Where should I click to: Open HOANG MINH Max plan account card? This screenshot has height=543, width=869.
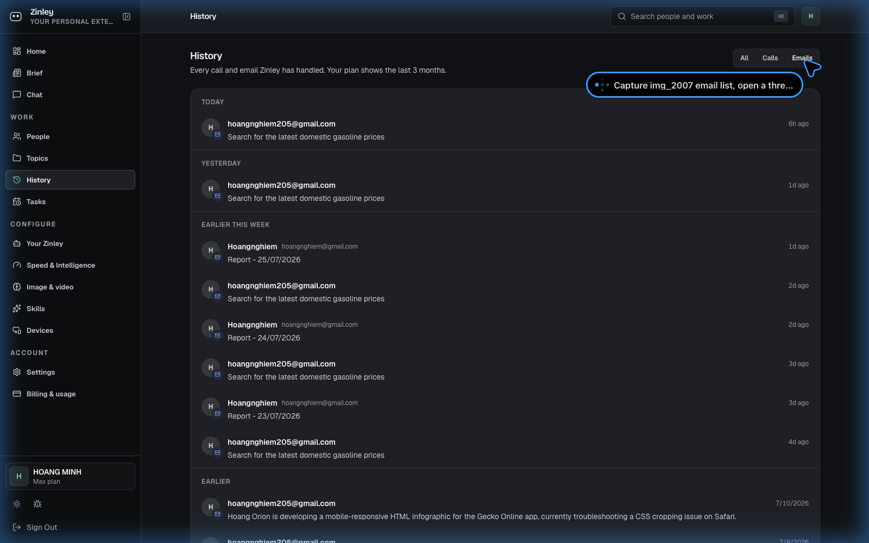pyautogui.click(x=70, y=476)
